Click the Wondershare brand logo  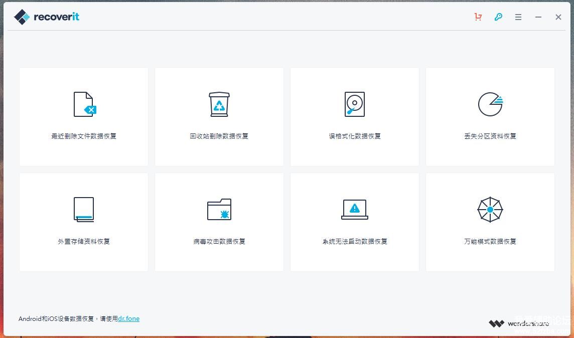point(519,323)
